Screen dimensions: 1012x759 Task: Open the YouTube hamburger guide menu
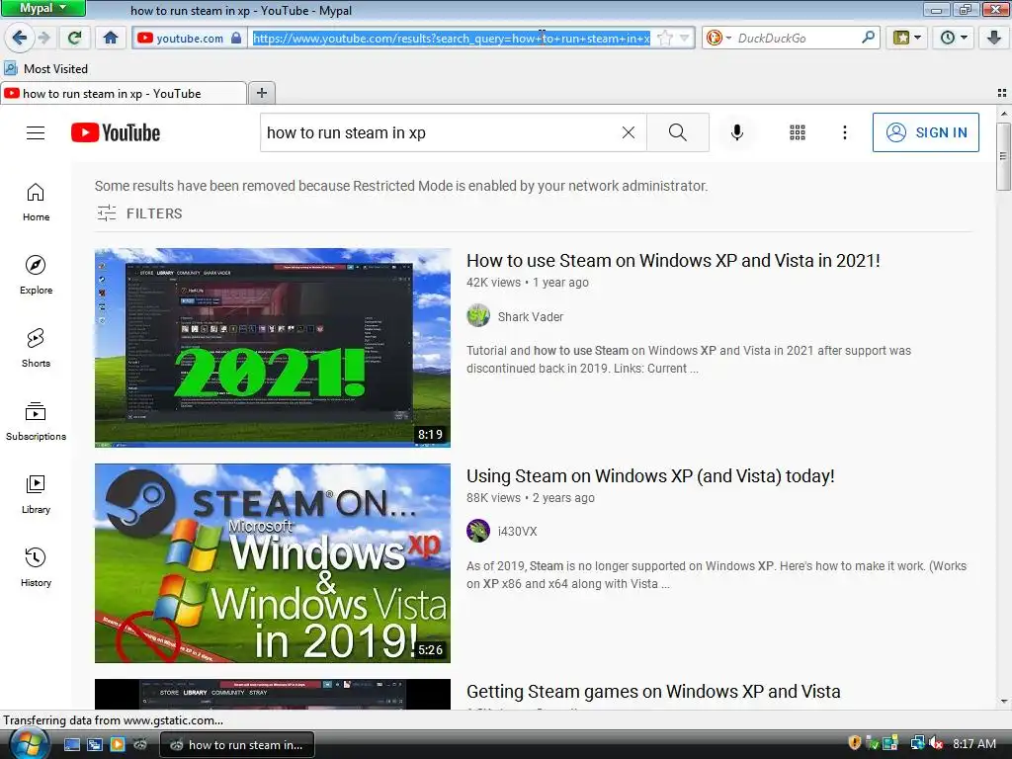pos(36,133)
